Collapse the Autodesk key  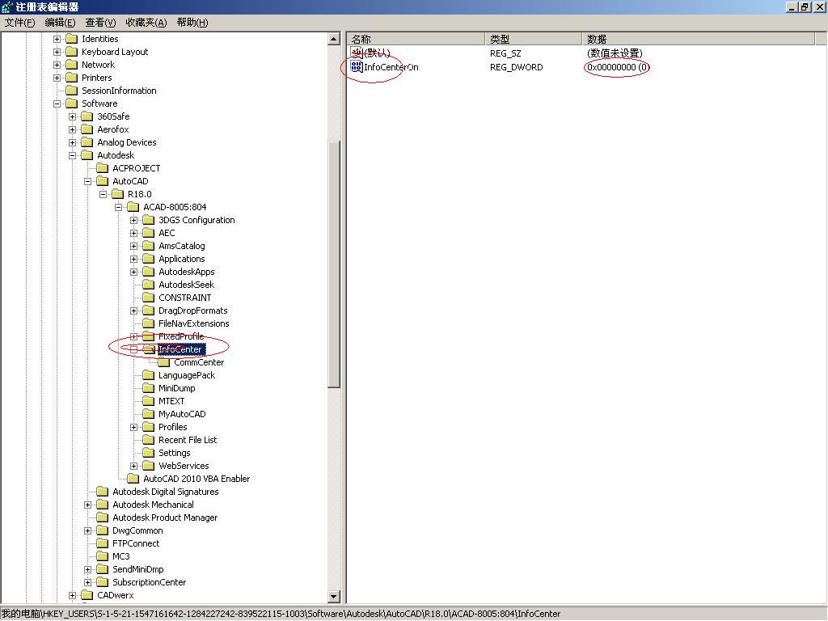(72, 155)
